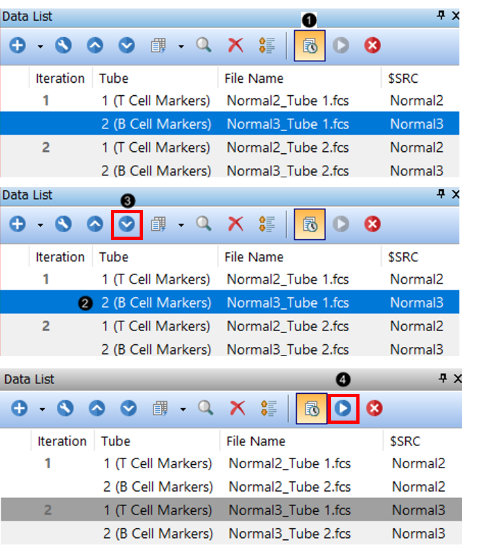Image resolution: width=492 pixels, height=549 pixels.
Task: Select the Normal2_Tube 1.fcs row in the middle panel
Action: pos(230,279)
